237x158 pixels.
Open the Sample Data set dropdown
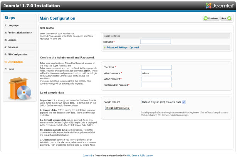coord(163,102)
